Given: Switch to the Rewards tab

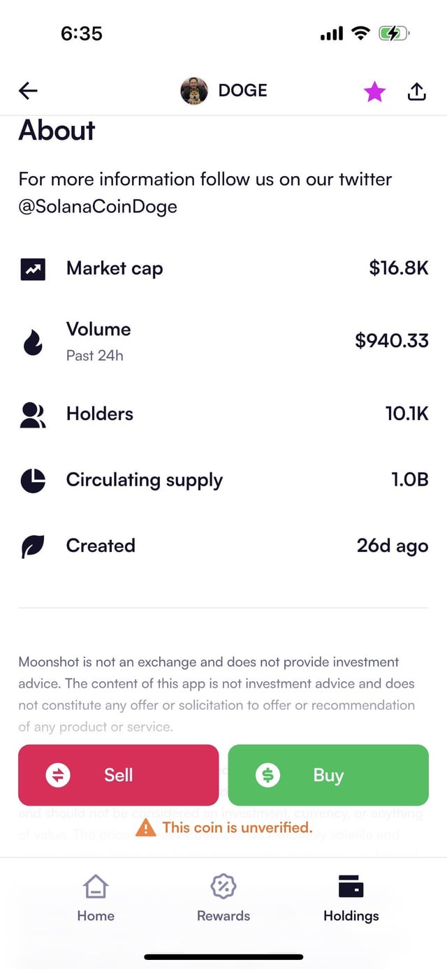Looking at the screenshot, I should pos(223,898).
